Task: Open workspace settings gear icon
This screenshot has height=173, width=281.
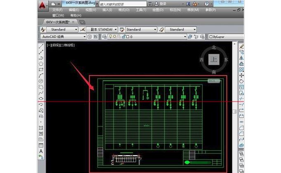Action: point(90,37)
